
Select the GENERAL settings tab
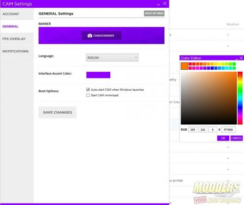pyautogui.click(x=17, y=26)
